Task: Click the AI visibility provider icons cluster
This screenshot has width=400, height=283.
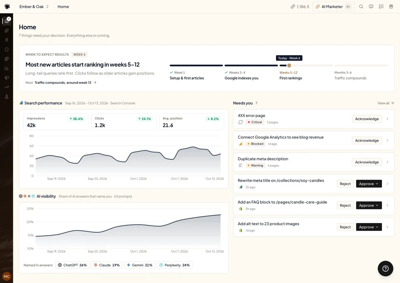Action: [x=27, y=196]
